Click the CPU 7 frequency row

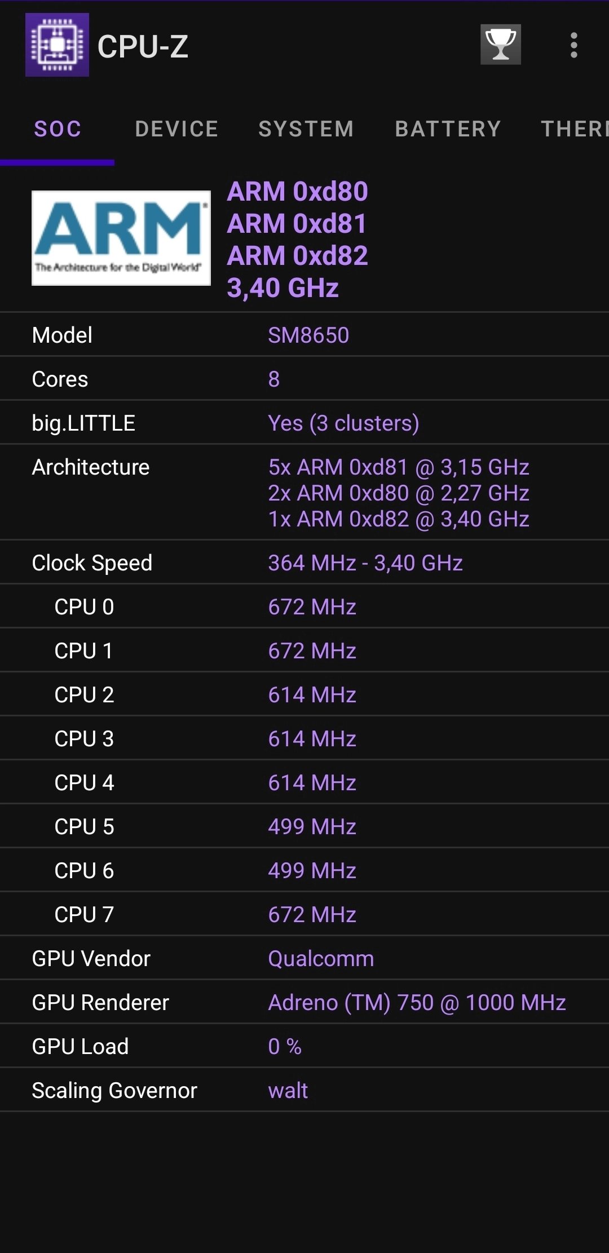(312, 914)
